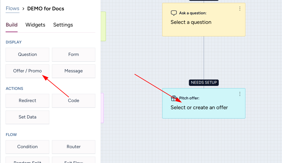This screenshot has height=163, width=282.
Task: Open options menu on Ask a question node
Action: click(240, 9)
